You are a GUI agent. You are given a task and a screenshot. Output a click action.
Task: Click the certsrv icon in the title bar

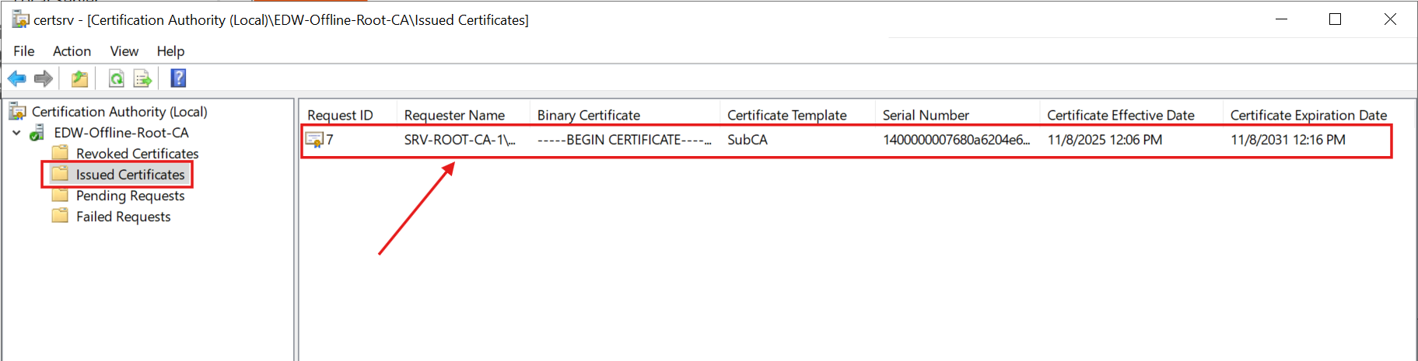point(20,19)
